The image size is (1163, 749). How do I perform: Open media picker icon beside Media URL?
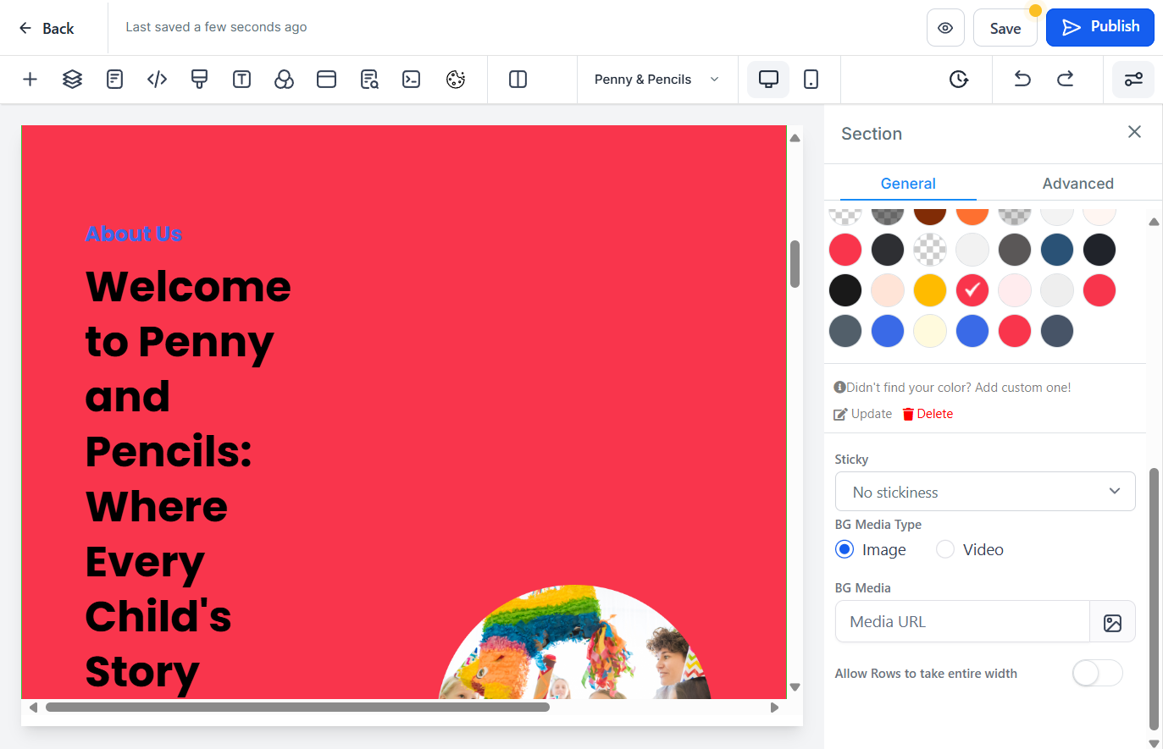(x=1112, y=622)
